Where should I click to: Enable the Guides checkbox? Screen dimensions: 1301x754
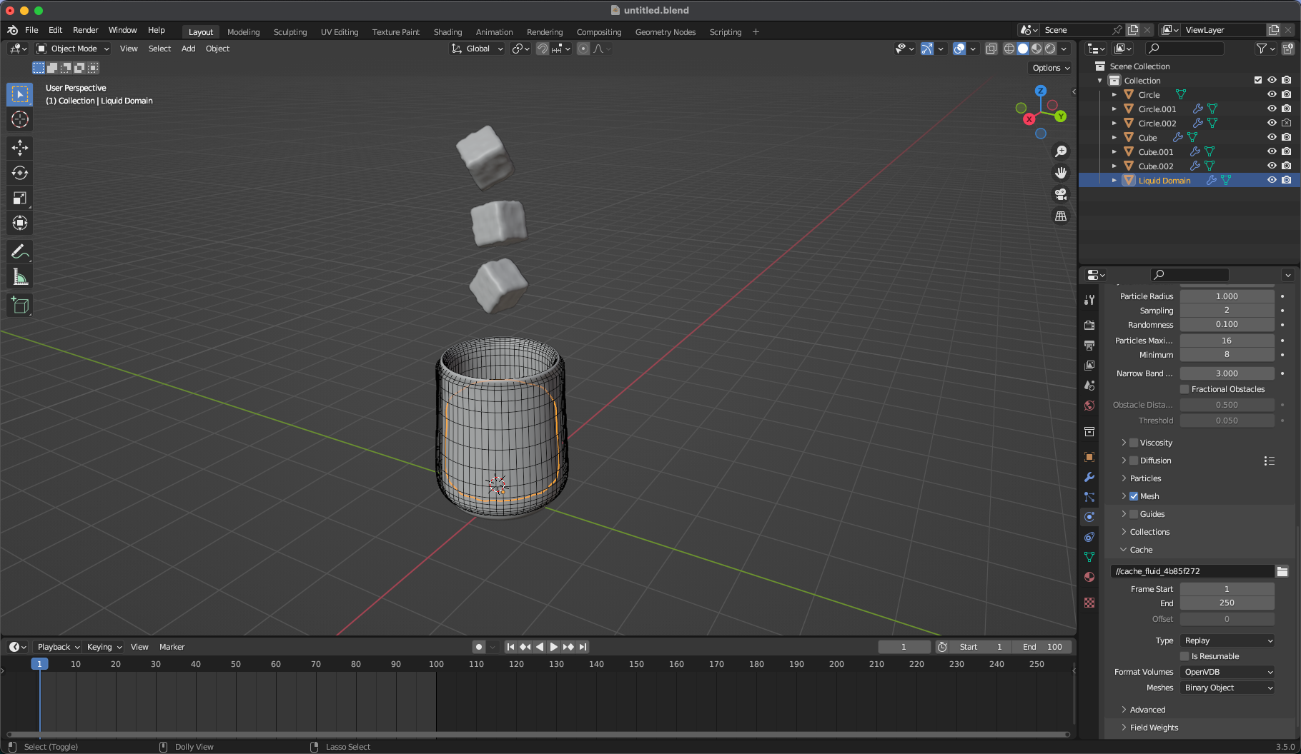(x=1134, y=514)
